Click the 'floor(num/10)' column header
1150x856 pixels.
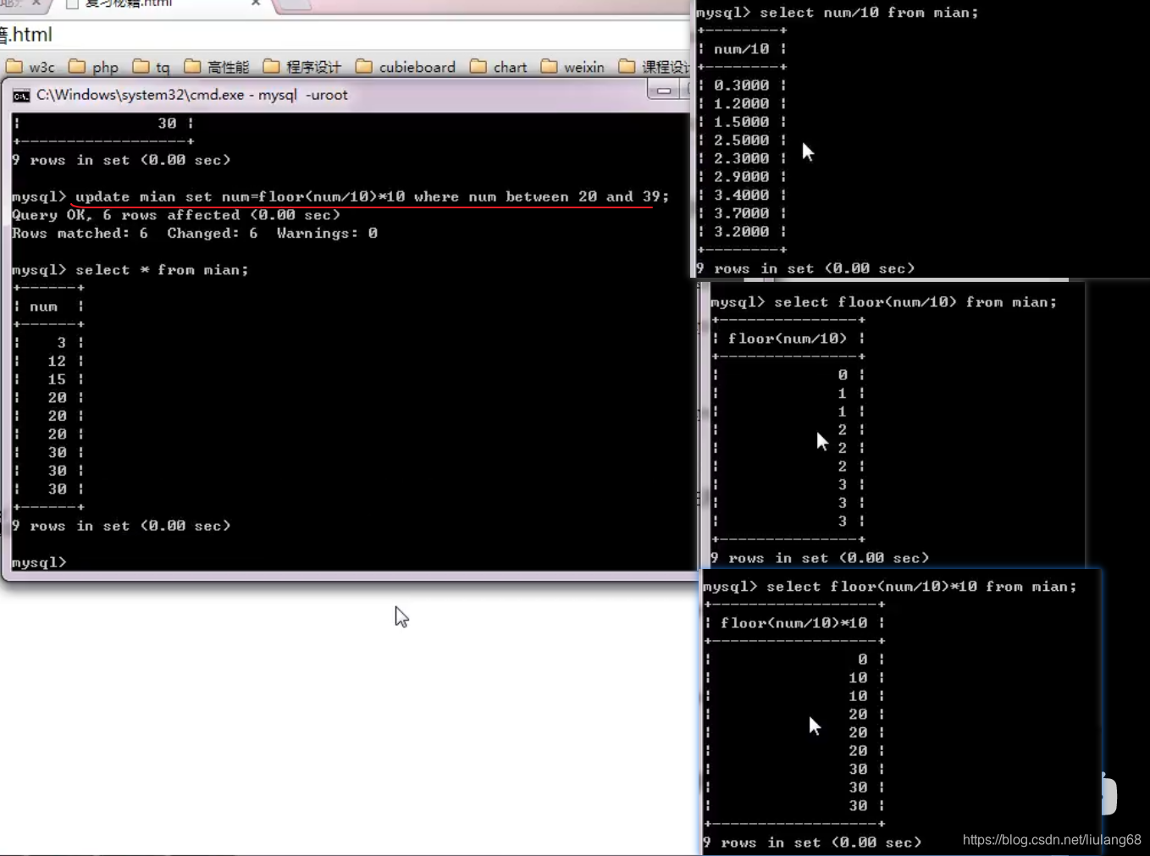(x=788, y=339)
